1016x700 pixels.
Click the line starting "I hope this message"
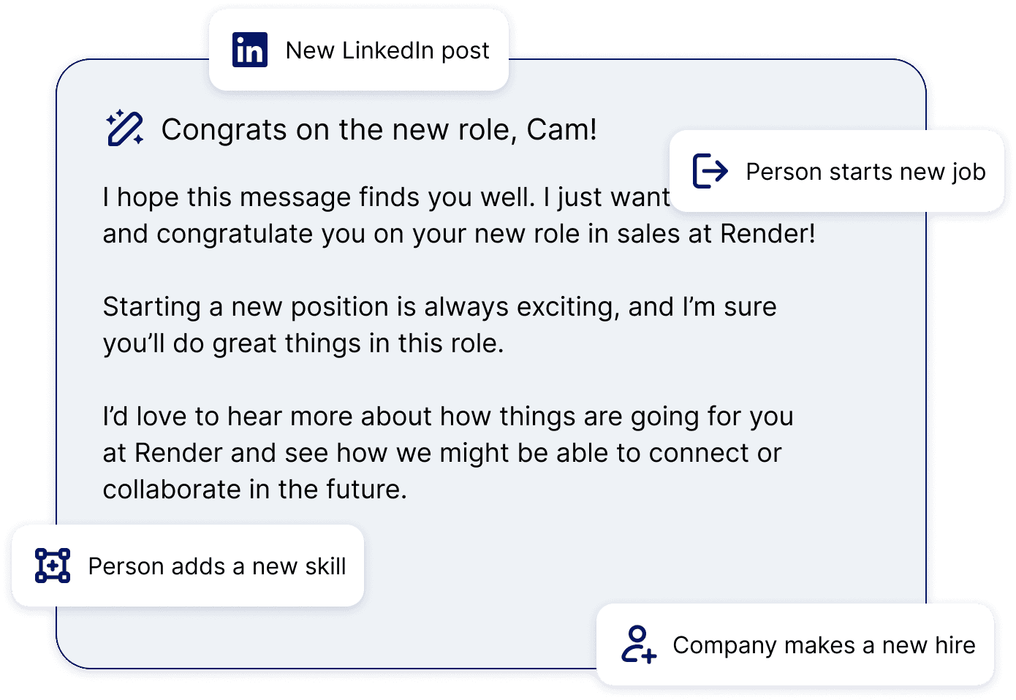coord(385,197)
